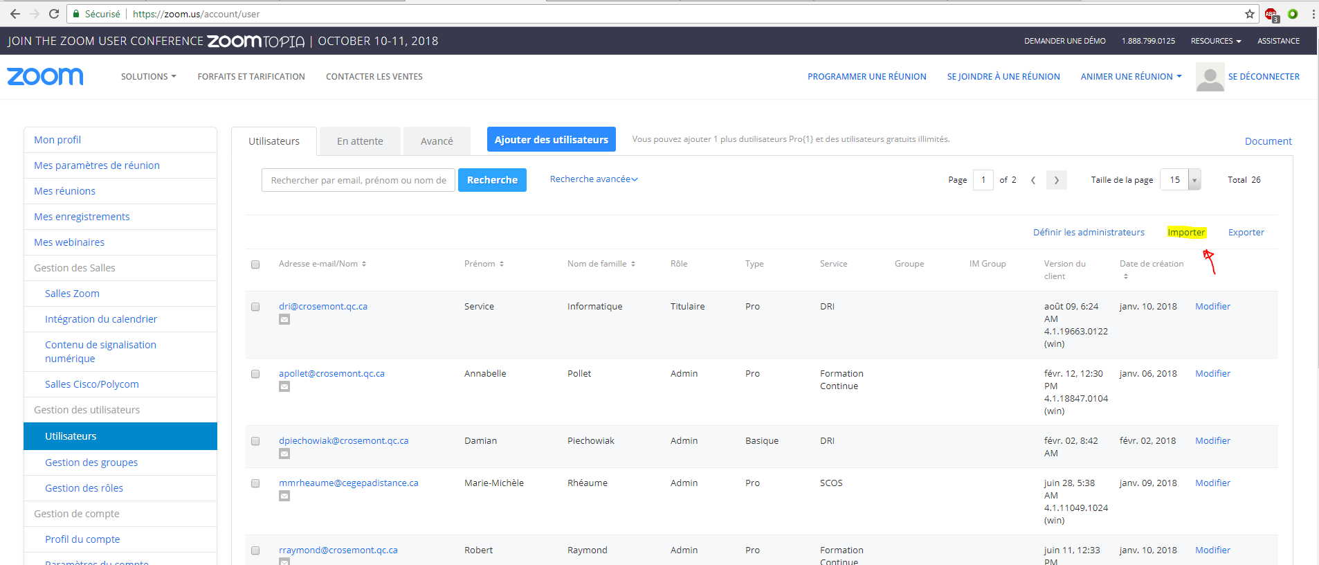Click the user search input field

pyautogui.click(x=358, y=180)
